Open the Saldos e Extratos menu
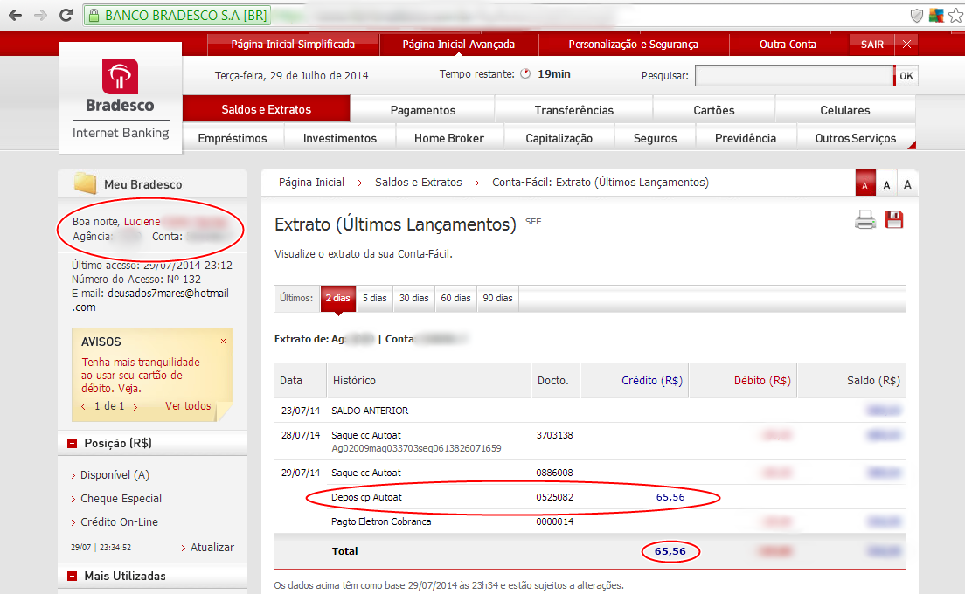The width and height of the screenshot is (965, 594). pyautogui.click(x=267, y=109)
